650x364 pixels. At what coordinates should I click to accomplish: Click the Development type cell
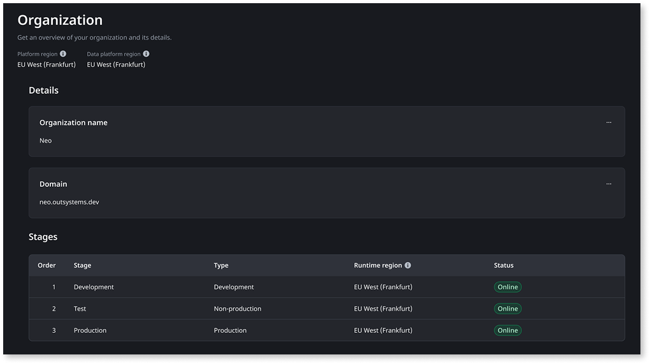pos(234,287)
